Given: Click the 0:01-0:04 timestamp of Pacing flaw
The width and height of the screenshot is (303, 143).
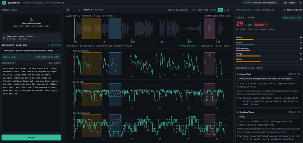Looking at the screenshot, I should [294, 74].
